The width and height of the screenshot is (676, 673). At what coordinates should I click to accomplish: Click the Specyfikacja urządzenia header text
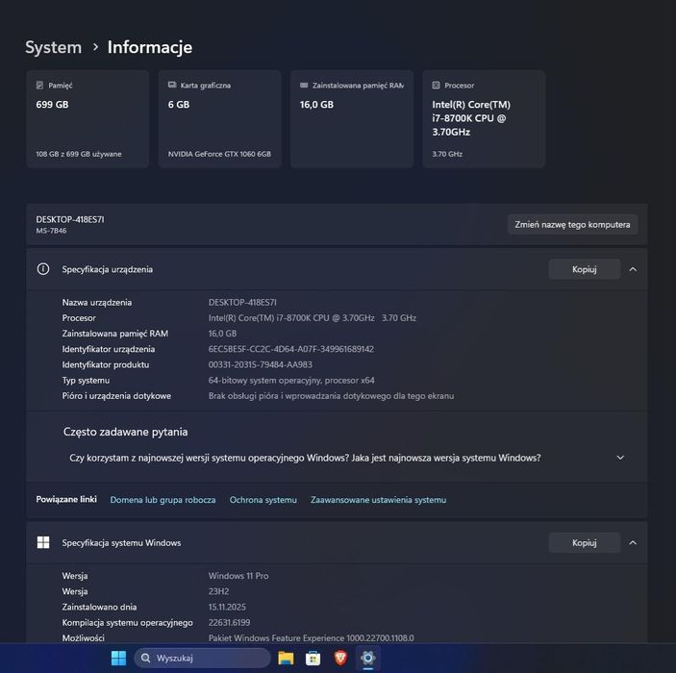108,269
